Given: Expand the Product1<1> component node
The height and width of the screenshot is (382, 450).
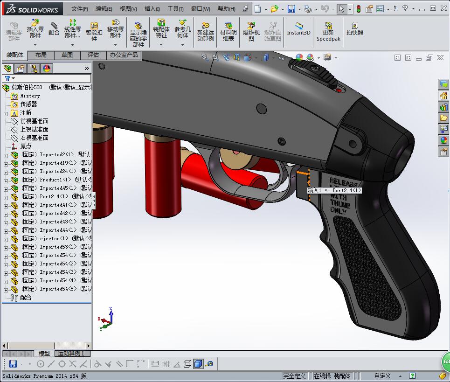Looking at the screenshot, I should click(6, 181).
